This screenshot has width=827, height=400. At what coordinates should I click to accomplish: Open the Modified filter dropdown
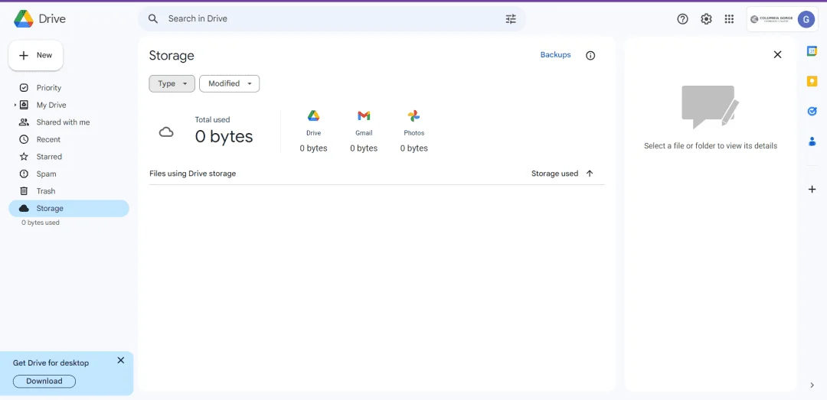pyautogui.click(x=230, y=84)
